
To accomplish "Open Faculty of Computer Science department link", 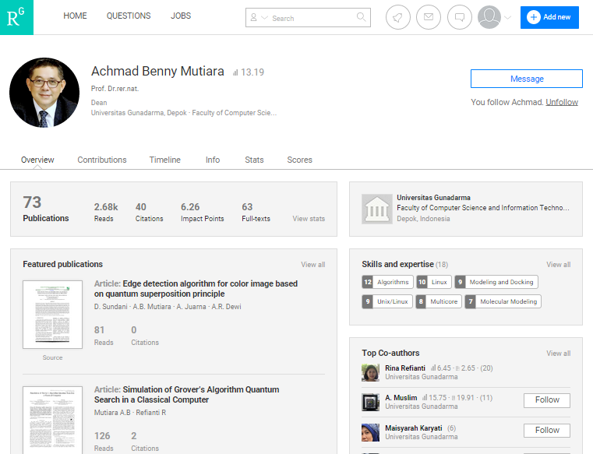I will [483, 208].
